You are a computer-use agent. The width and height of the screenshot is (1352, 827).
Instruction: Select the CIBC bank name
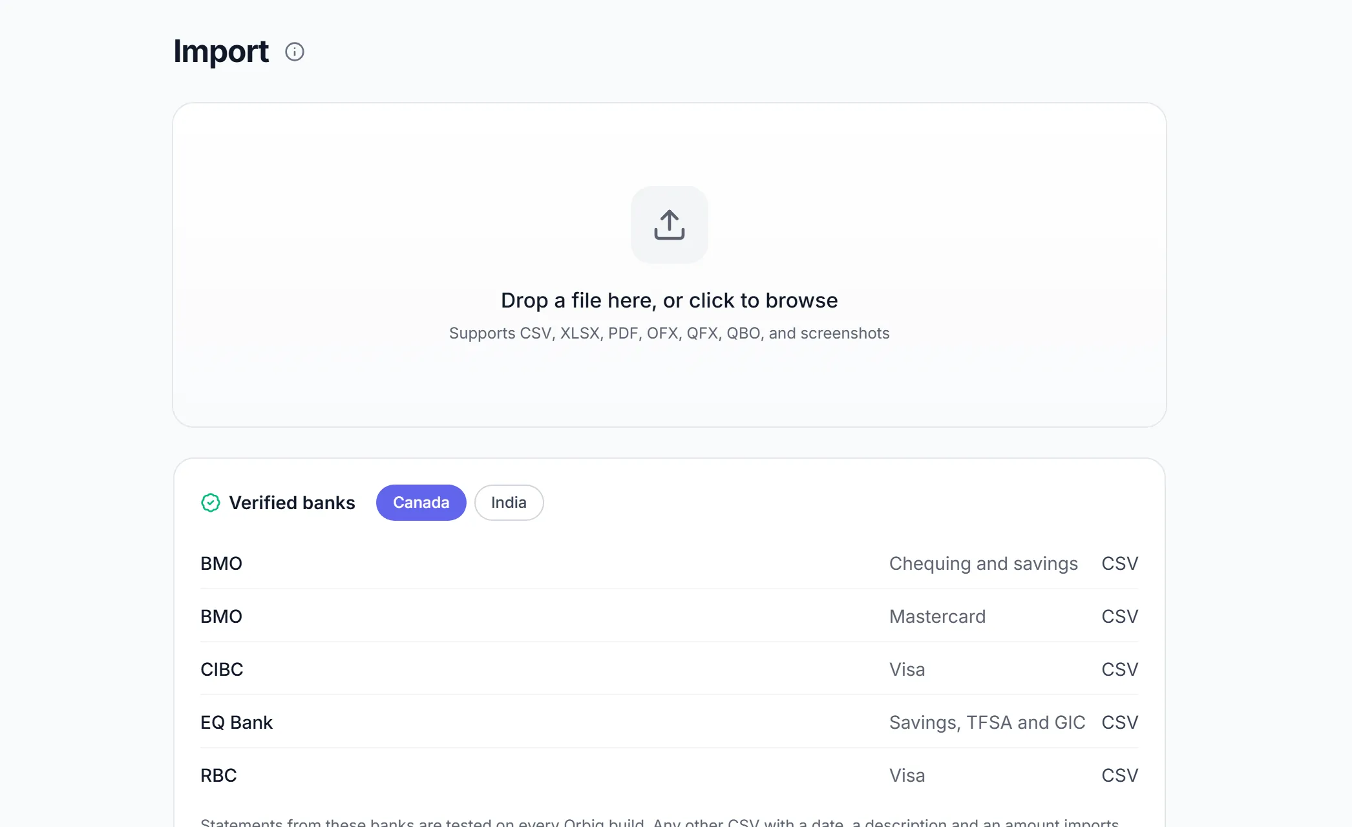click(x=222, y=669)
